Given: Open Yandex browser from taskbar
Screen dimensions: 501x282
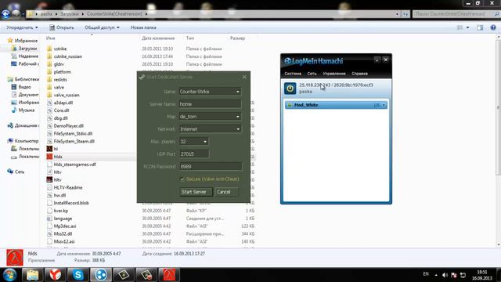Looking at the screenshot, I should coord(55,275).
